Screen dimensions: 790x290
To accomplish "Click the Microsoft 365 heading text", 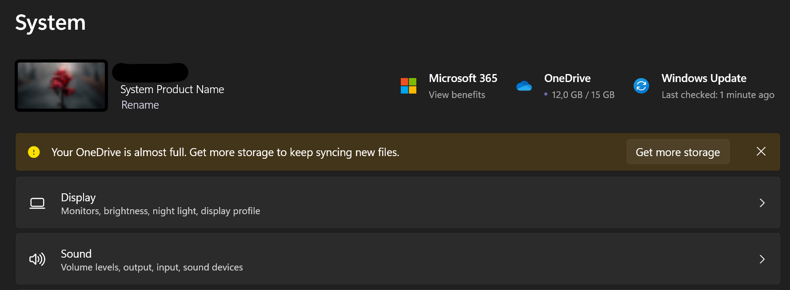I will click(x=463, y=78).
